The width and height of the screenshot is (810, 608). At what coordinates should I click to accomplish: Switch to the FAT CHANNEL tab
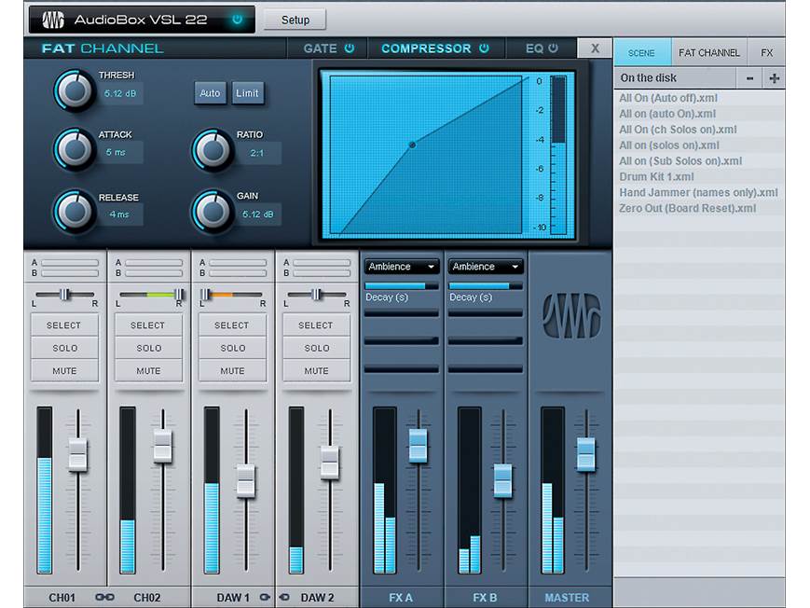click(x=709, y=52)
